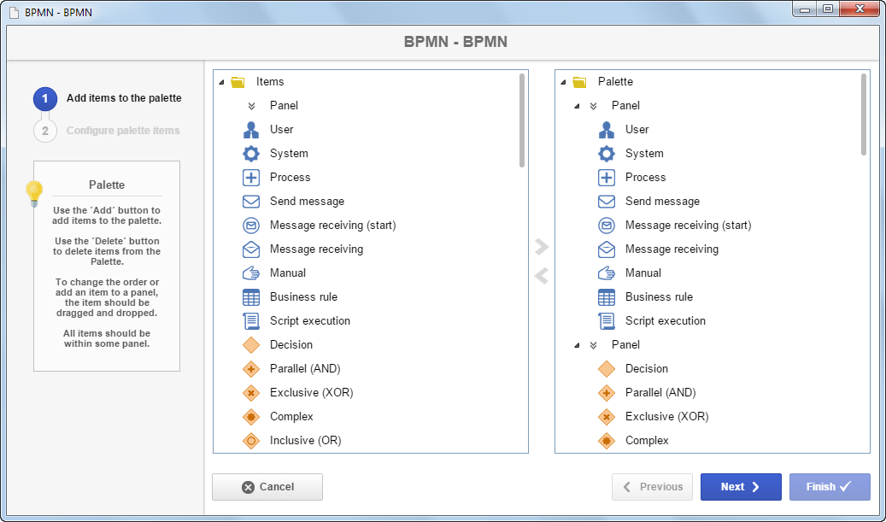Select the Complex gateway icon in Items list
The width and height of the screenshot is (886, 522).
tap(251, 416)
